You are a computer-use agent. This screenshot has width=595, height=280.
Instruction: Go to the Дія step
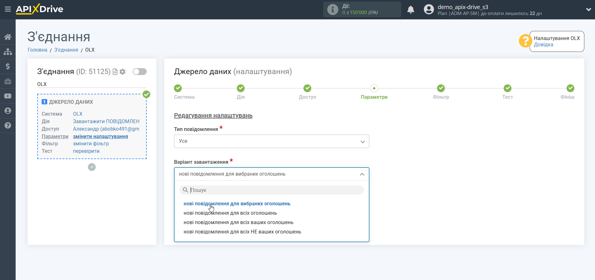tap(241, 88)
